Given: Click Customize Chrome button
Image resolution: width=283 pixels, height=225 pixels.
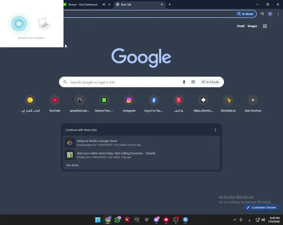Looking at the screenshot, I should pyautogui.click(x=261, y=207).
